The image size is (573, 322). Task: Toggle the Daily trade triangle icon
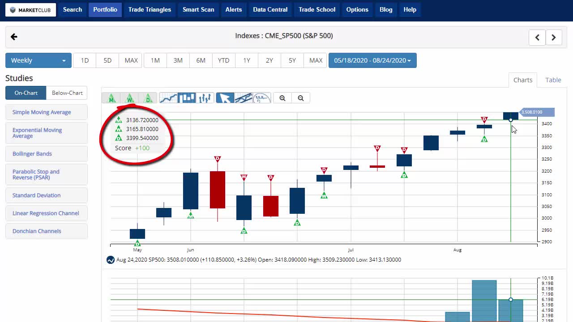tap(148, 98)
